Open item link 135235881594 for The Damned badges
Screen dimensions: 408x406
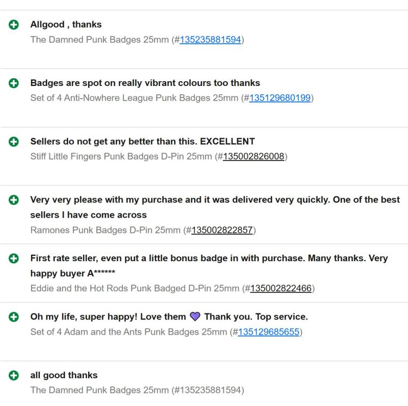(210, 40)
